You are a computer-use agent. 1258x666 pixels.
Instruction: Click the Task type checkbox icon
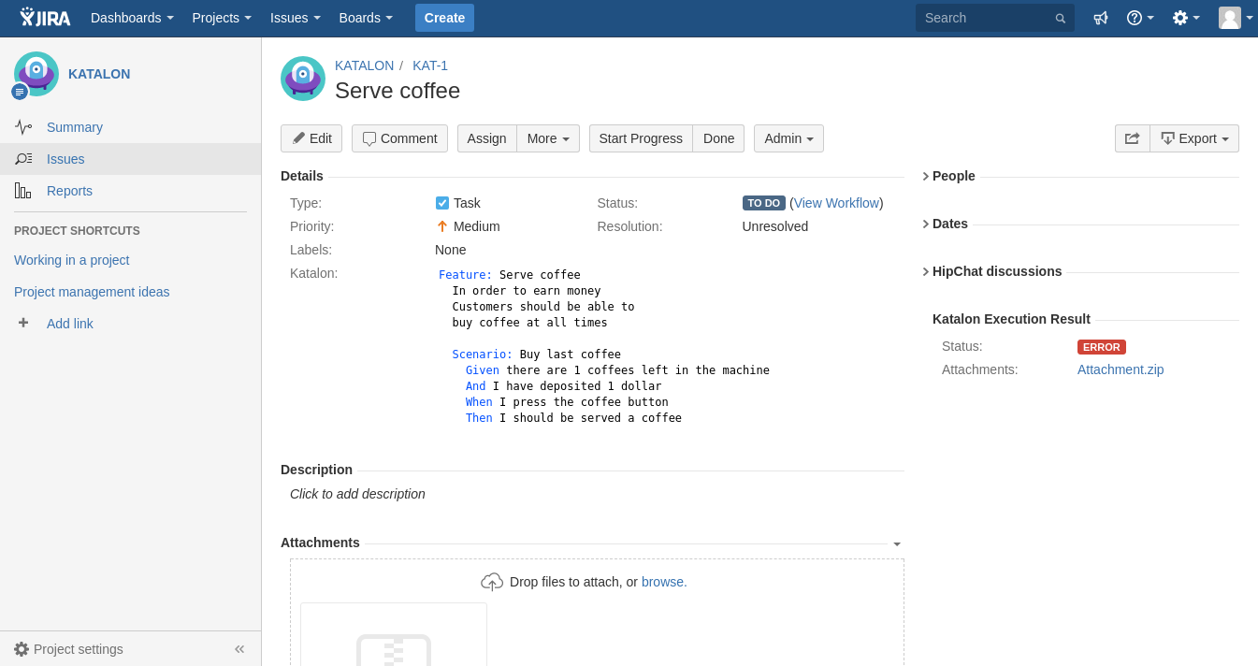[442, 203]
